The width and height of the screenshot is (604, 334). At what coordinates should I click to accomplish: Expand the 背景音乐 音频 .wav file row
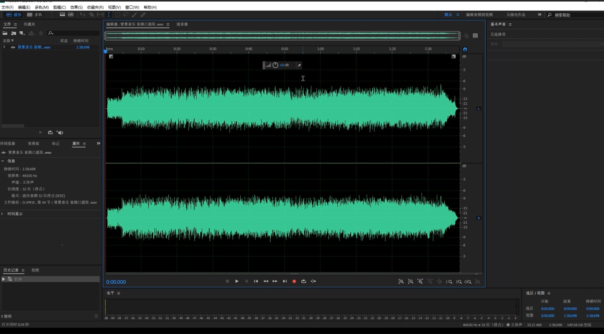click(4, 47)
